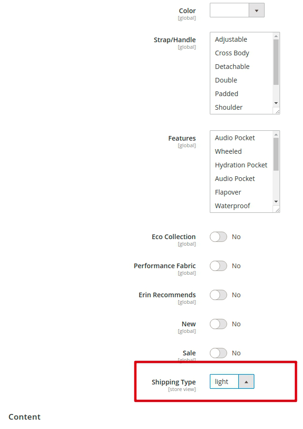This screenshot has height=429, width=303.
Task: Pick Waterproof in Features list
Action: tap(232, 206)
